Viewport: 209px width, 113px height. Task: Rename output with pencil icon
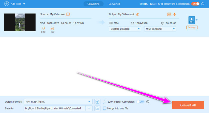click(137, 14)
